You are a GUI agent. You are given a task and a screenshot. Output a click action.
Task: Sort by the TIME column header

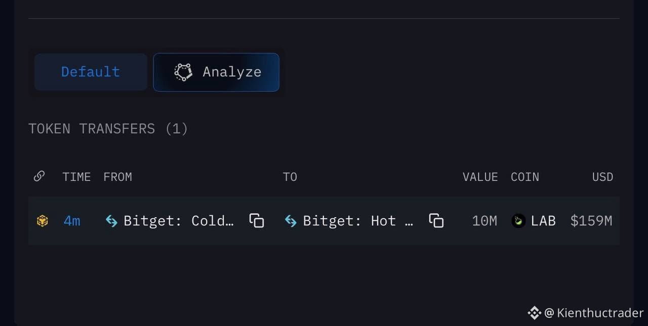(x=76, y=177)
